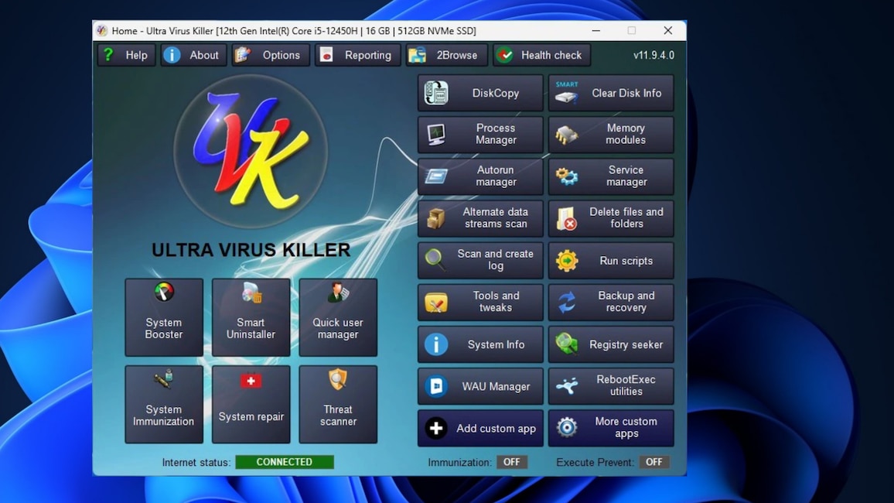Viewport: 894px width, 503px height.
Task: Open Smart Uninstaller tile
Action: [x=251, y=317]
